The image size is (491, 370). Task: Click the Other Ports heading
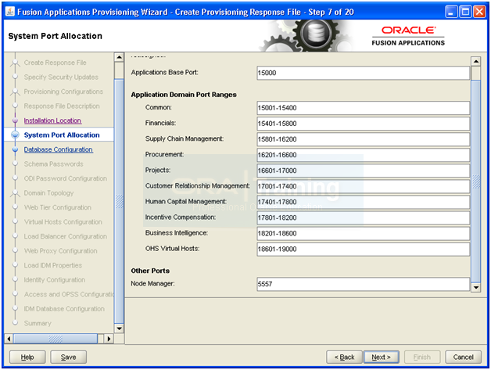(x=150, y=271)
